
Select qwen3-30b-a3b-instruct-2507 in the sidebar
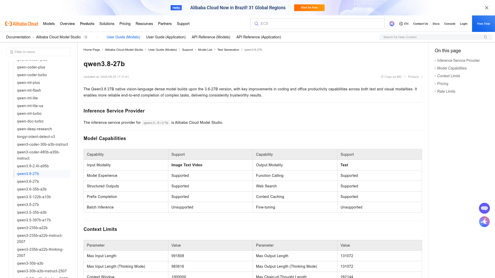click(42, 271)
